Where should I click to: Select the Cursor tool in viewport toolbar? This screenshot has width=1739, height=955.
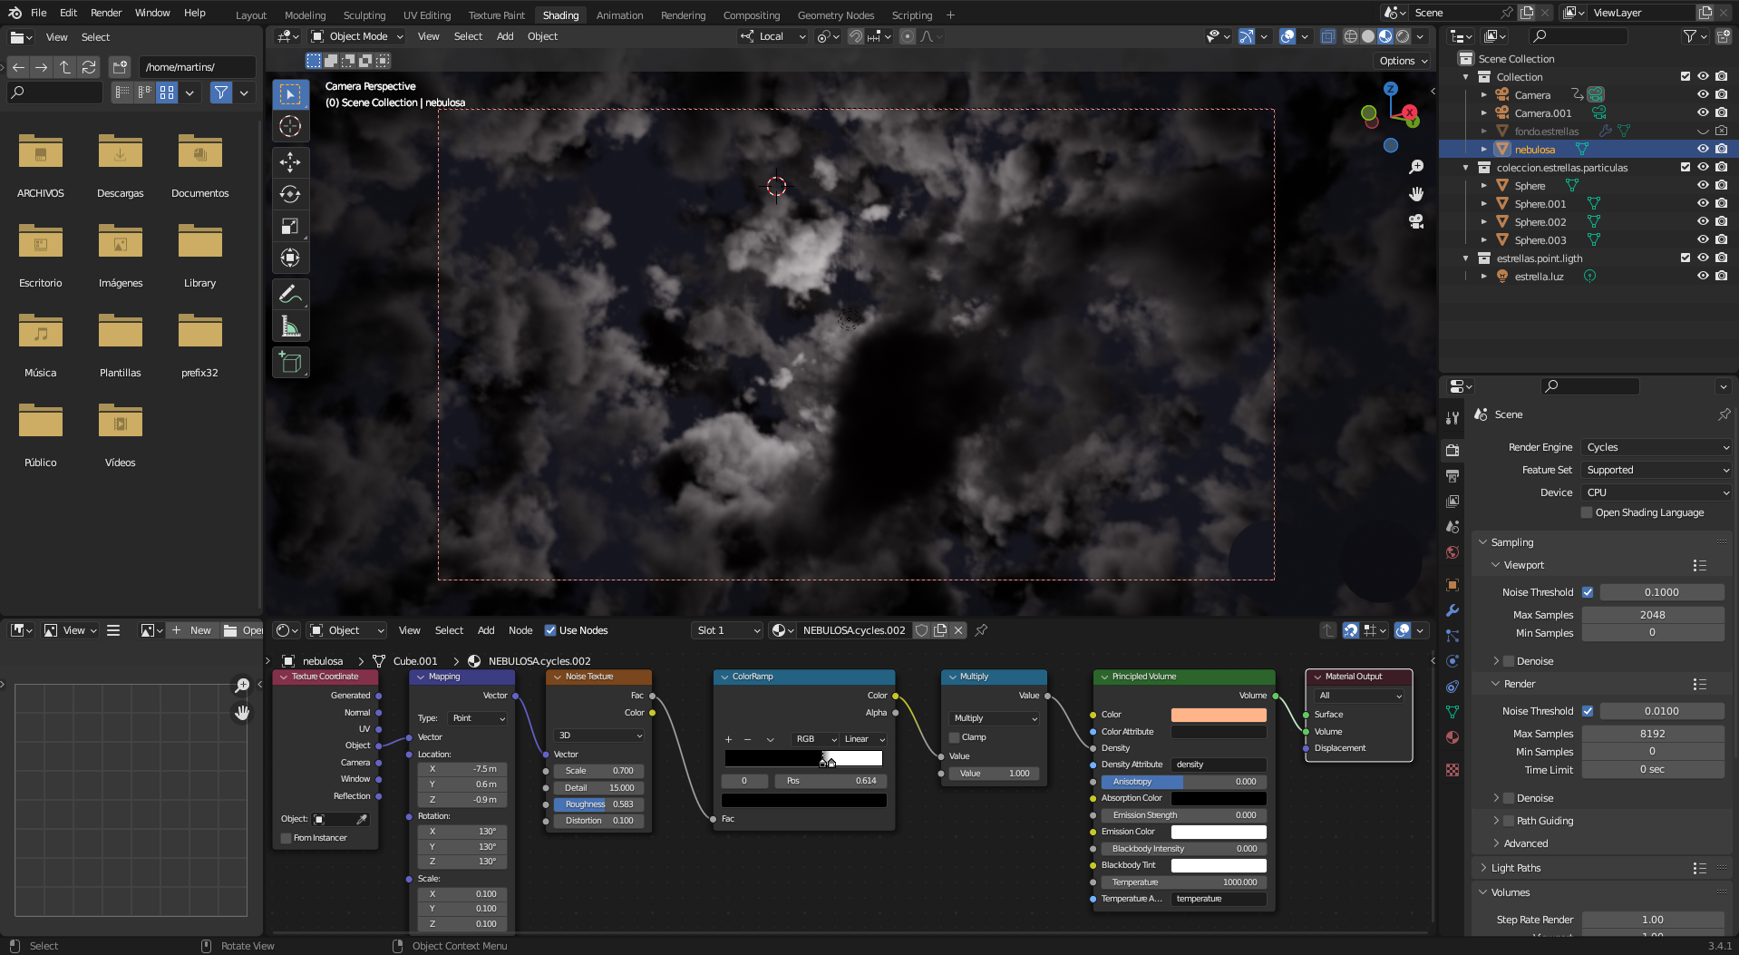point(290,127)
